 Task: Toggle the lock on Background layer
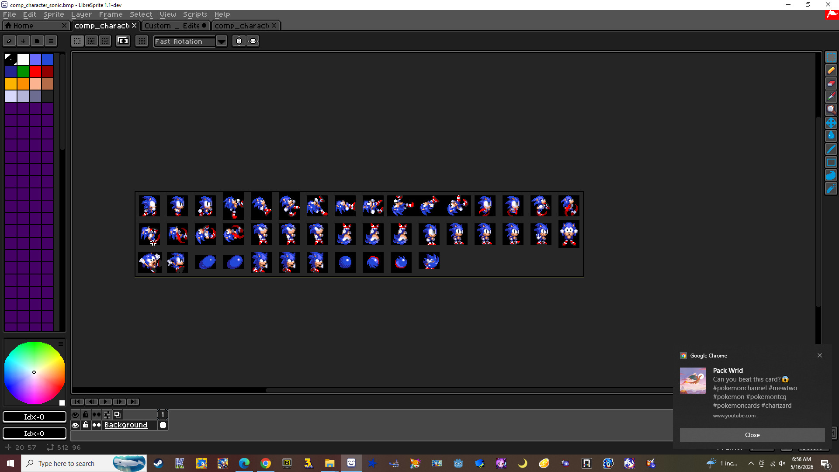click(86, 425)
